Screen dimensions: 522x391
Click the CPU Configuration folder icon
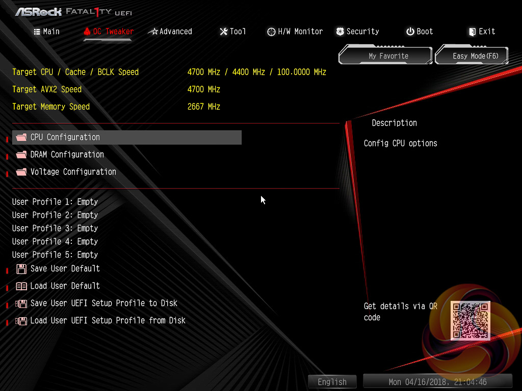[x=21, y=137]
